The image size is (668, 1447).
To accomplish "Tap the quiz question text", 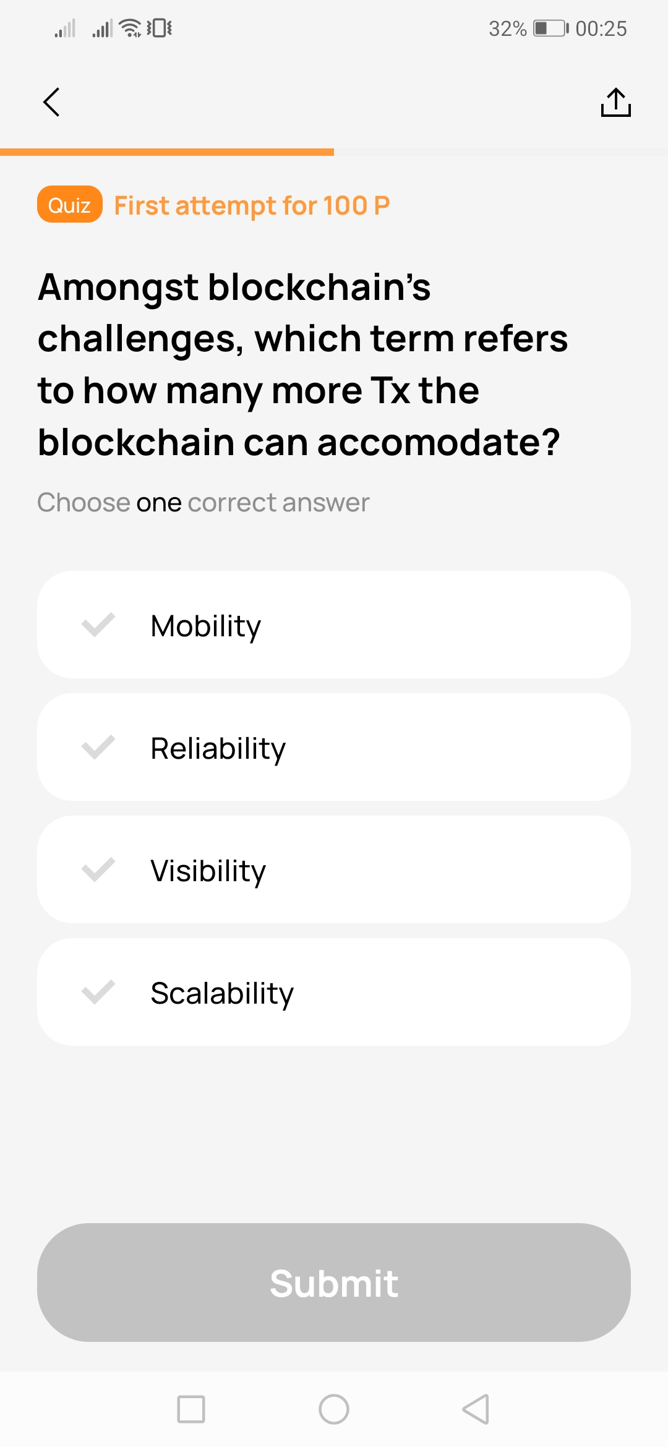I will pyautogui.click(x=302, y=364).
